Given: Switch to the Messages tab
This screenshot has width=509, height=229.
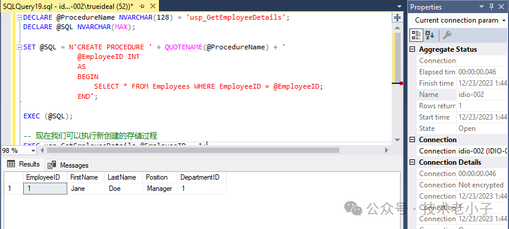Looking at the screenshot, I should [x=68, y=165].
